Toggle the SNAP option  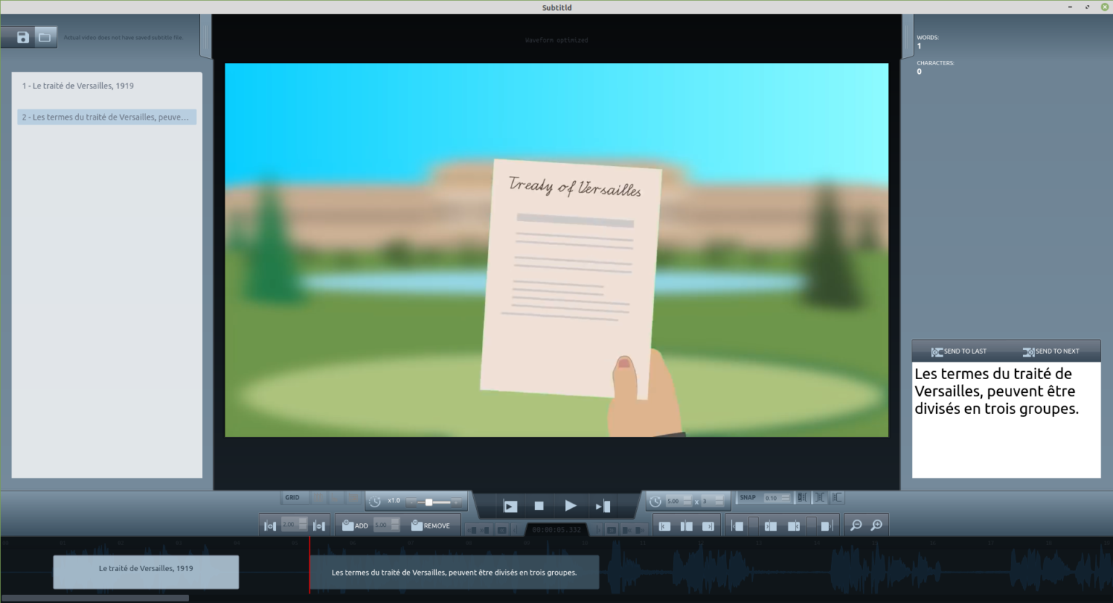tap(748, 498)
